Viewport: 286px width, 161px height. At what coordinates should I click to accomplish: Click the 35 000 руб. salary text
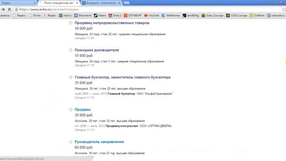click(x=84, y=83)
